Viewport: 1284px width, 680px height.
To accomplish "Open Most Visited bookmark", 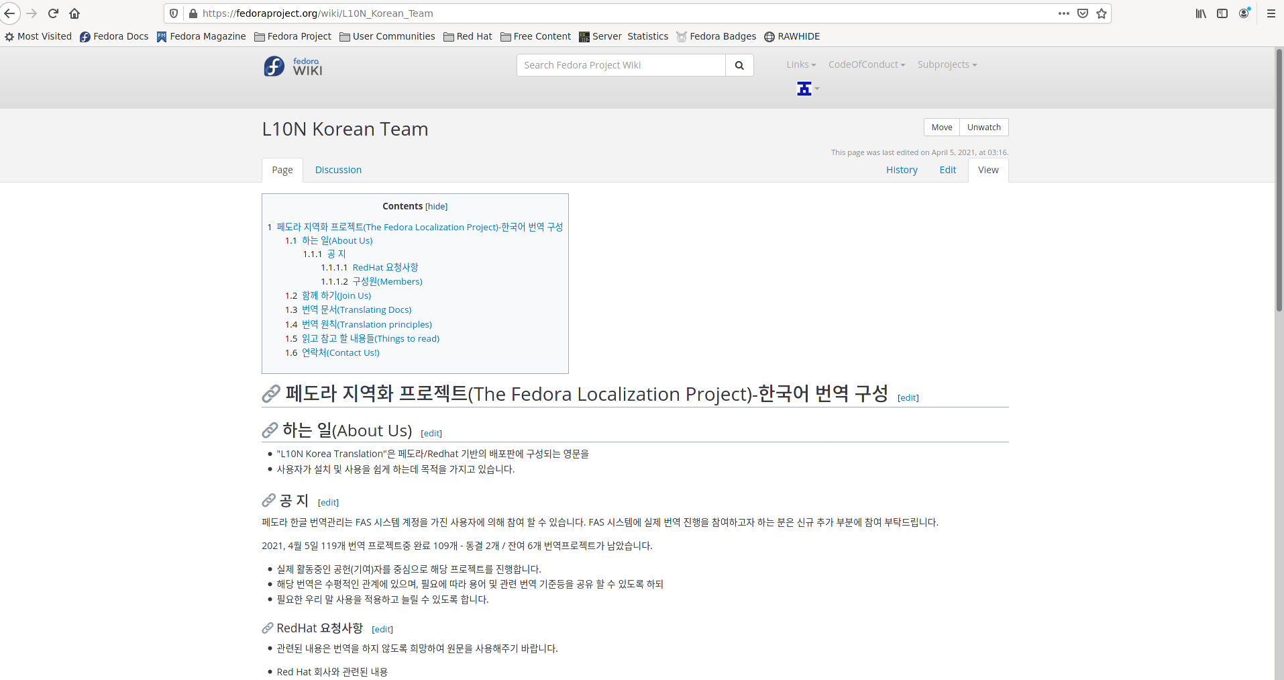I will (38, 36).
